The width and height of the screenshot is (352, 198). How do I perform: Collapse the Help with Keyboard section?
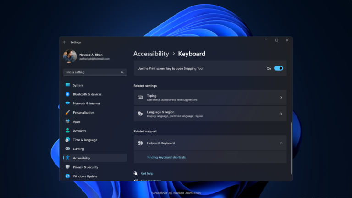[281, 143]
